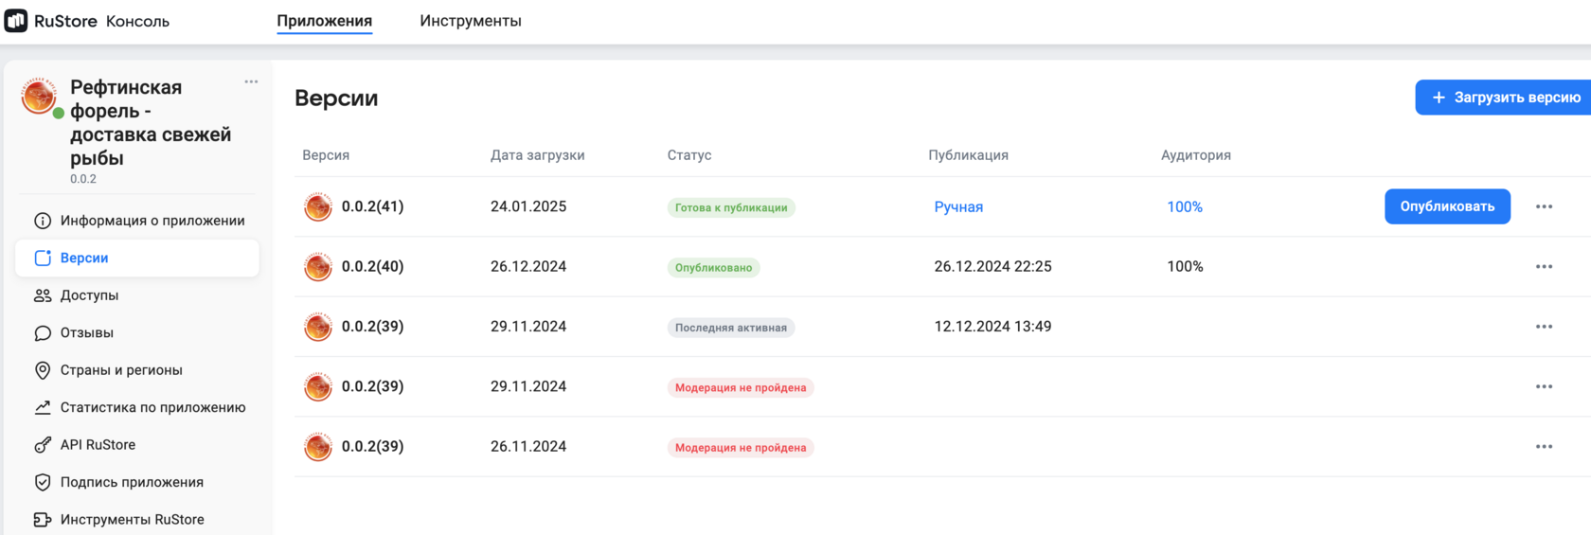Image resolution: width=1591 pixels, height=535 pixels.
Task: Open Страны и регионы section
Action: point(137,370)
